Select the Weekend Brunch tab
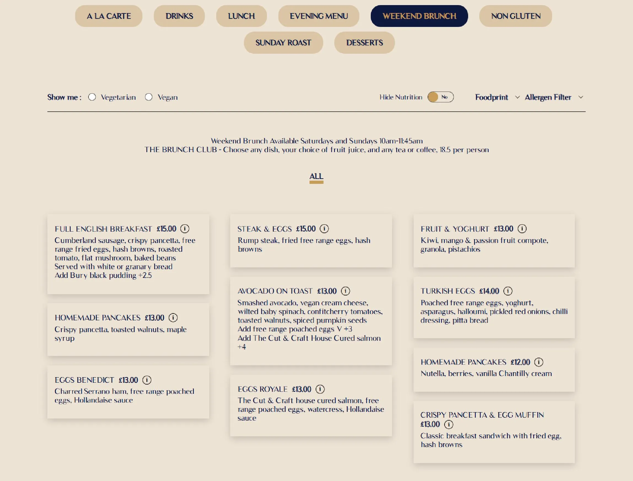Screen dimensions: 633x481 coord(419,16)
